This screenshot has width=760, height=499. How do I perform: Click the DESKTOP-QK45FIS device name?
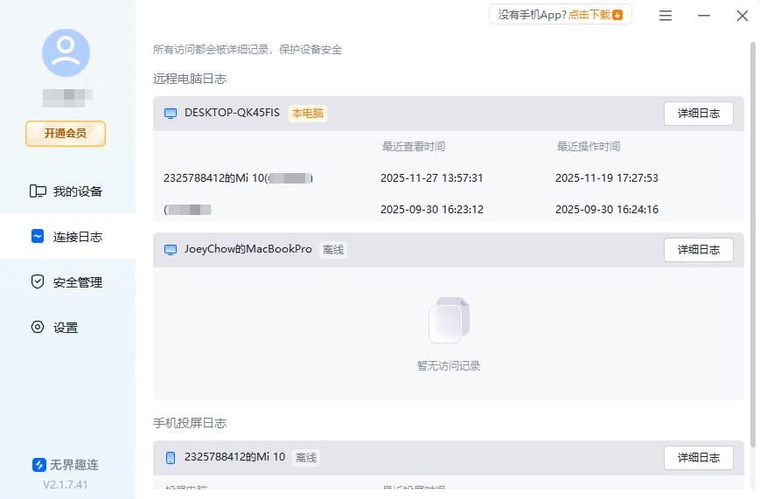[x=232, y=113]
